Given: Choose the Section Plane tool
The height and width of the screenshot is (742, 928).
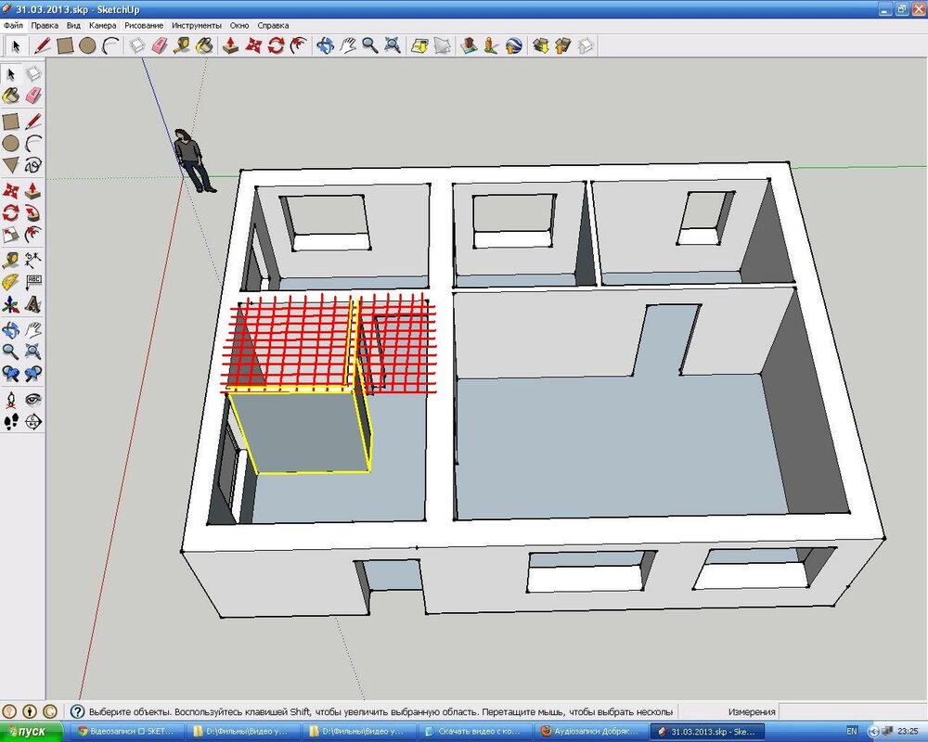Looking at the screenshot, I should click(33, 422).
